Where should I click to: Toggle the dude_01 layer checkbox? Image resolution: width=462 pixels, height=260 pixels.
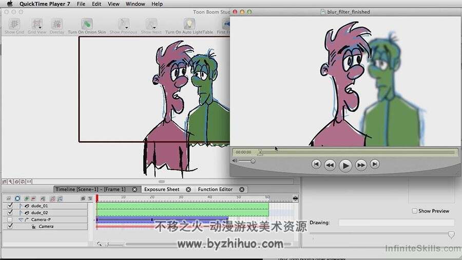[10, 206]
